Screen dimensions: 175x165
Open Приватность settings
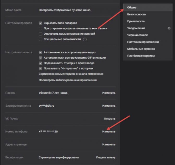(x=148, y=21)
